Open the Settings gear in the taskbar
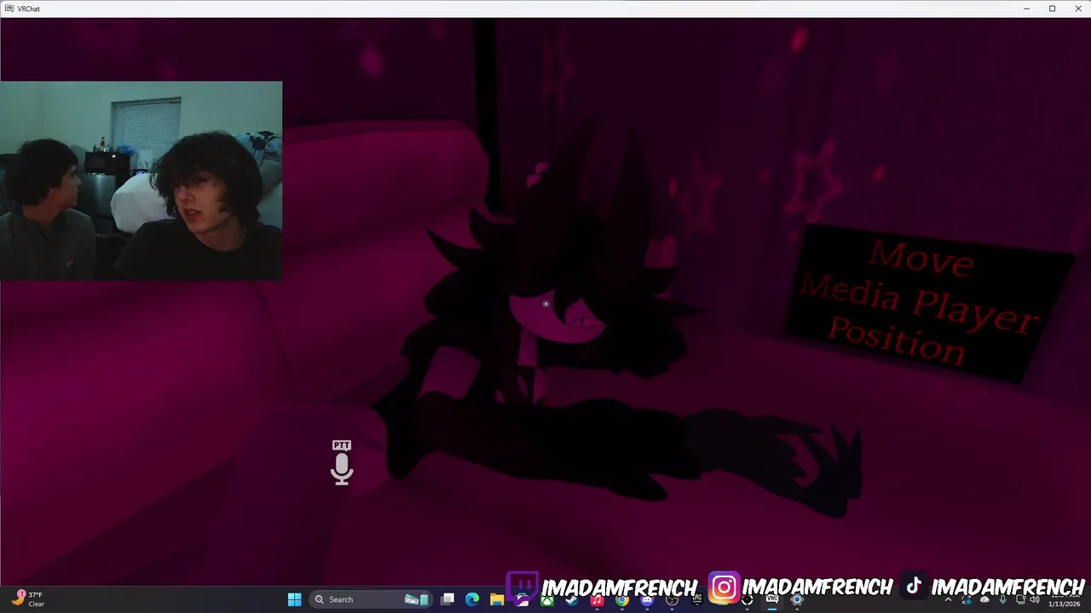The width and height of the screenshot is (1091, 613). [x=797, y=599]
